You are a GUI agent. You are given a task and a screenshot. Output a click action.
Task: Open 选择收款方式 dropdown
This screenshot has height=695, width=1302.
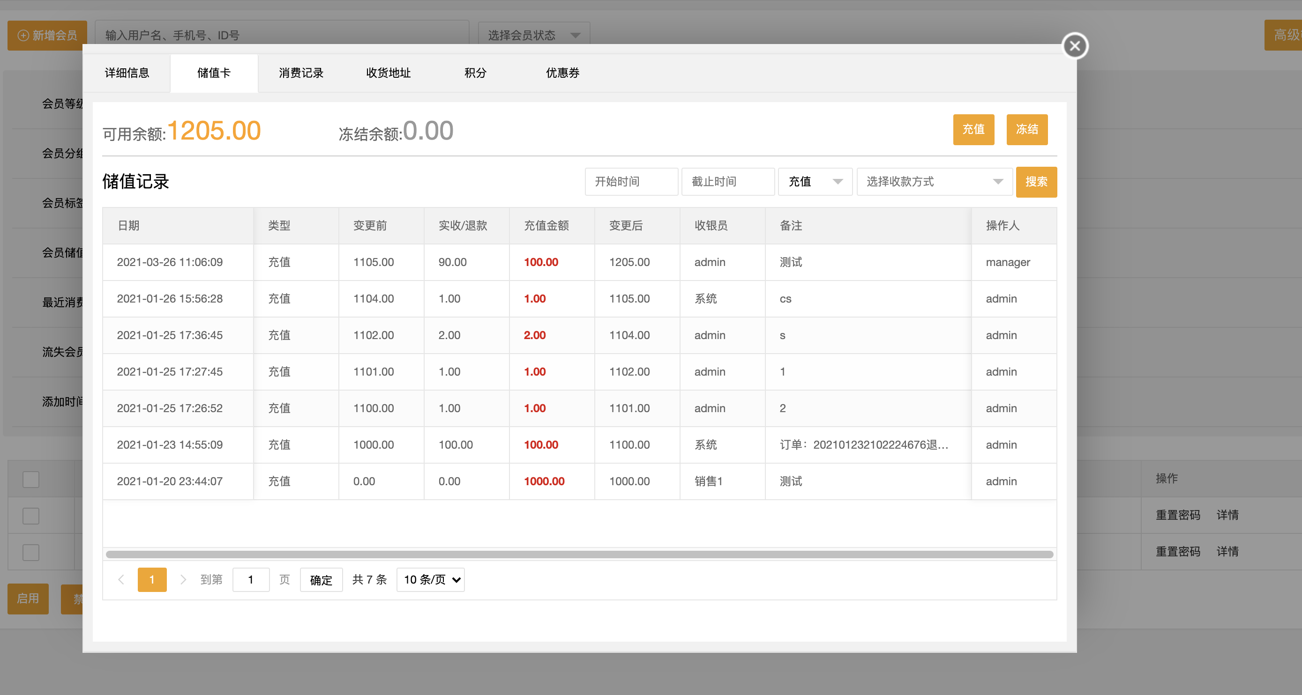[935, 182]
